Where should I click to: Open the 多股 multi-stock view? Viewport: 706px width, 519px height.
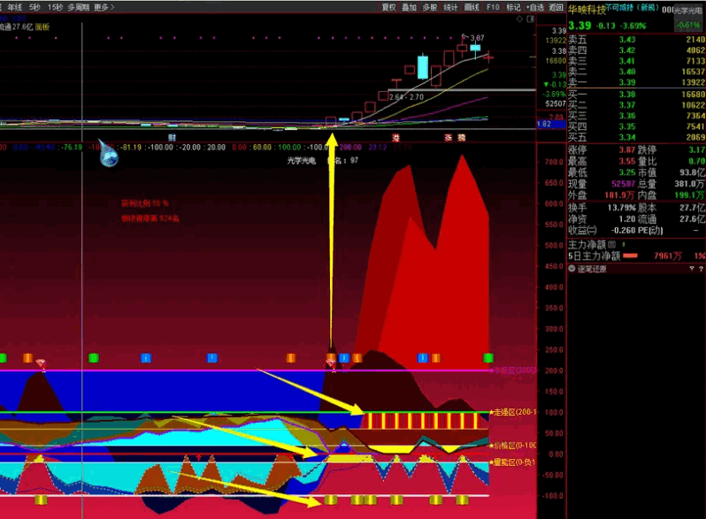coord(430,7)
